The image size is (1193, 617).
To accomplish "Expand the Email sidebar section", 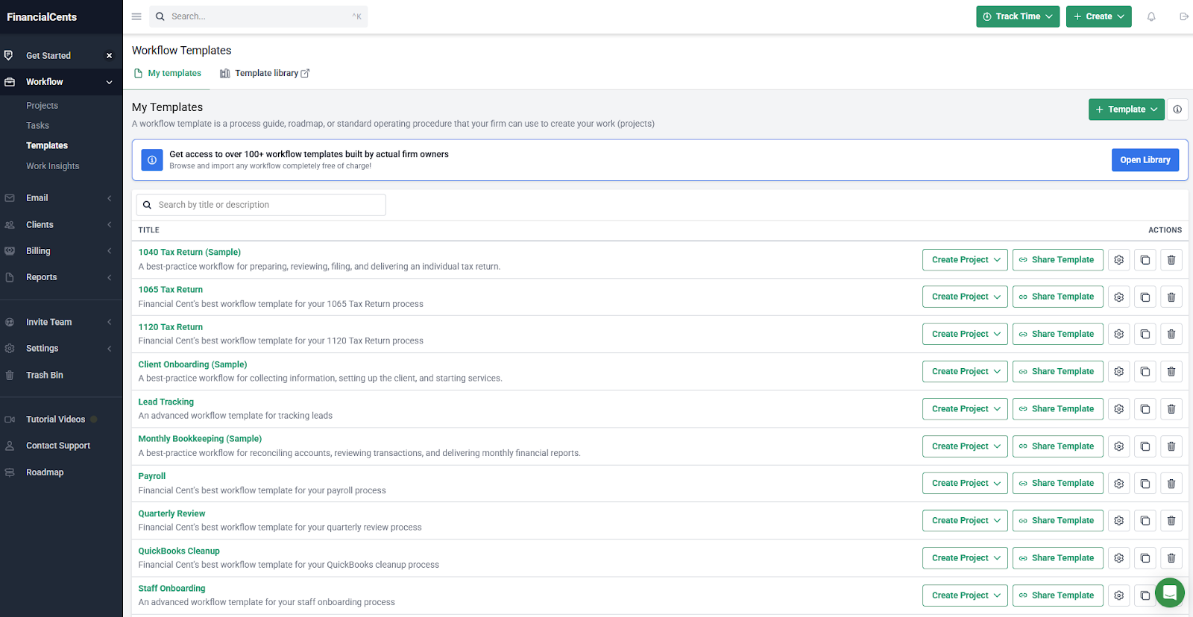I will [x=61, y=198].
